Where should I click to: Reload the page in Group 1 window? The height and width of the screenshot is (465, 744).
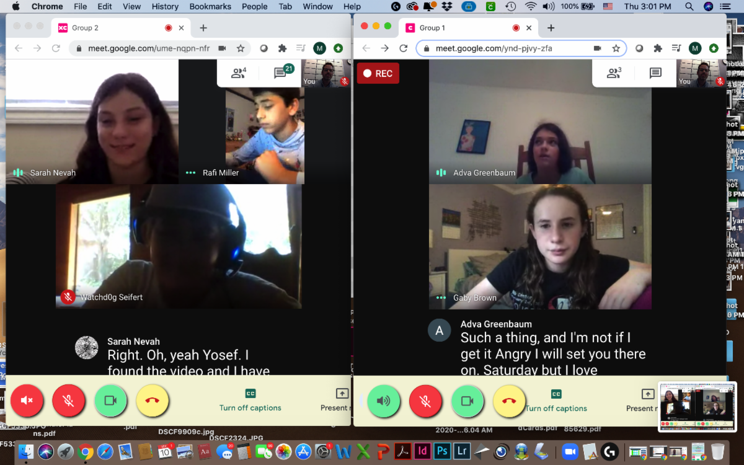coord(404,48)
